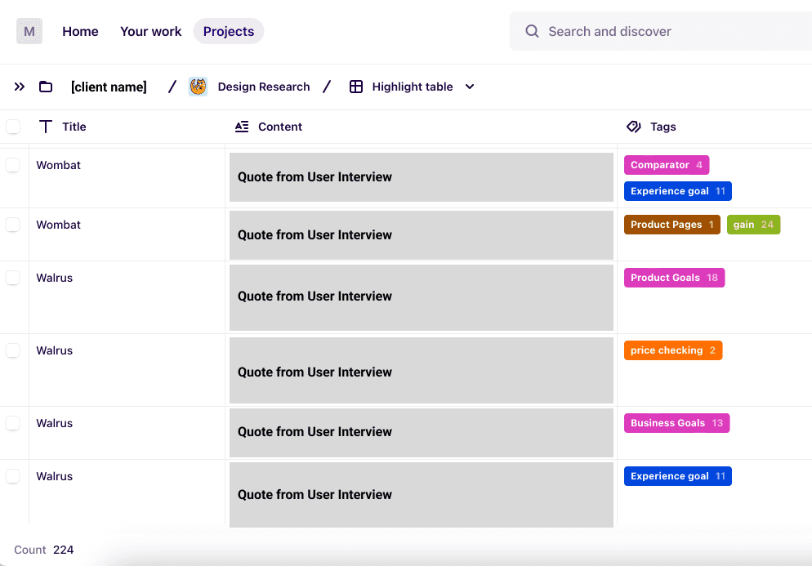Image resolution: width=812 pixels, height=566 pixels.
Task: Open Walrus title in Product Goals row
Action: (x=55, y=278)
